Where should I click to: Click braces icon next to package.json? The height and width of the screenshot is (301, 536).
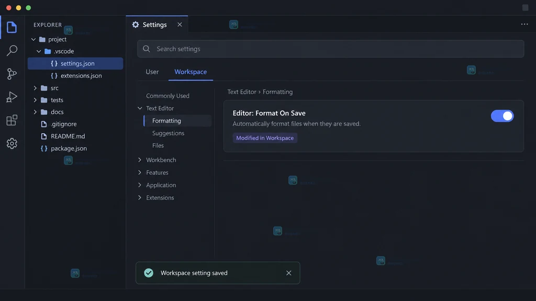coord(44,148)
